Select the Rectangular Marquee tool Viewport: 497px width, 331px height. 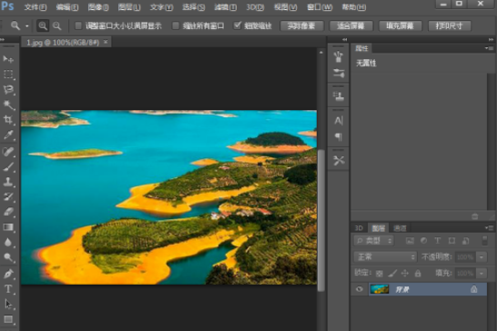[8, 75]
